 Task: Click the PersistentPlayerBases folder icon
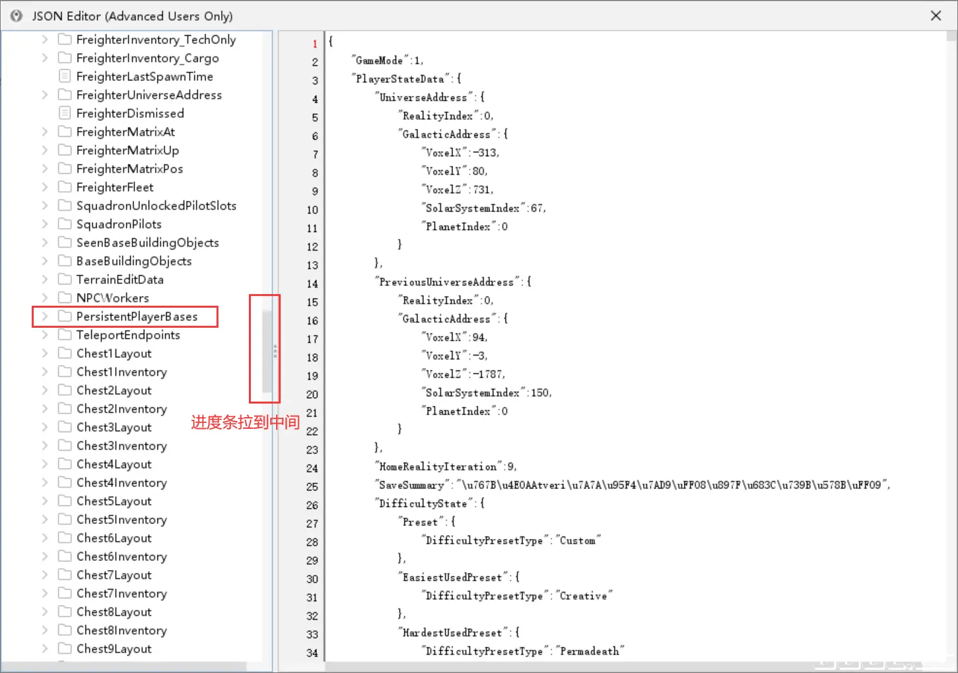pos(64,316)
